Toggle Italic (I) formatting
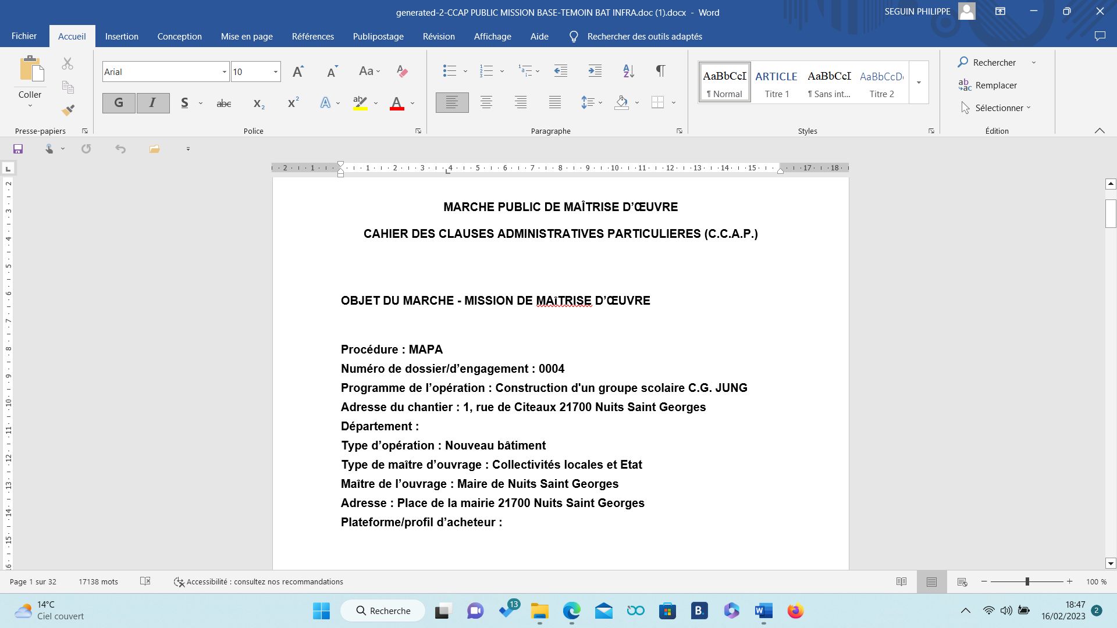1117x628 pixels. pos(153,103)
